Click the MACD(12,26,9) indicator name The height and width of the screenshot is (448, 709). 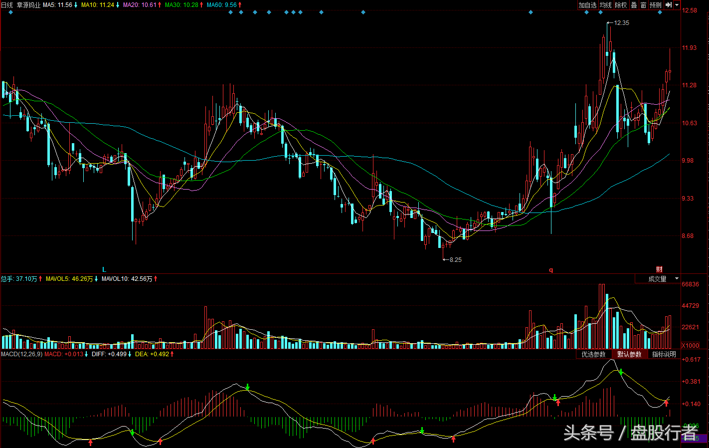pyautogui.click(x=21, y=354)
